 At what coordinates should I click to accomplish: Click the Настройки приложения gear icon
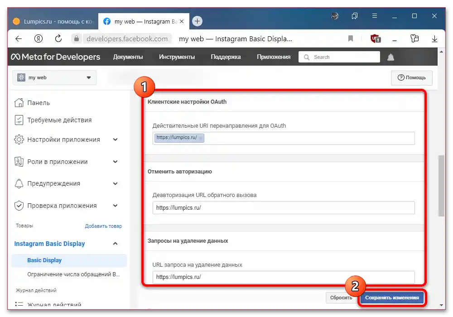[x=19, y=139]
